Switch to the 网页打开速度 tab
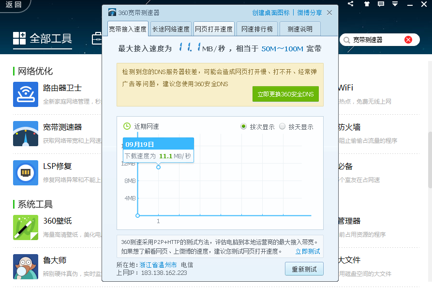432x288 pixels. click(214, 29)
